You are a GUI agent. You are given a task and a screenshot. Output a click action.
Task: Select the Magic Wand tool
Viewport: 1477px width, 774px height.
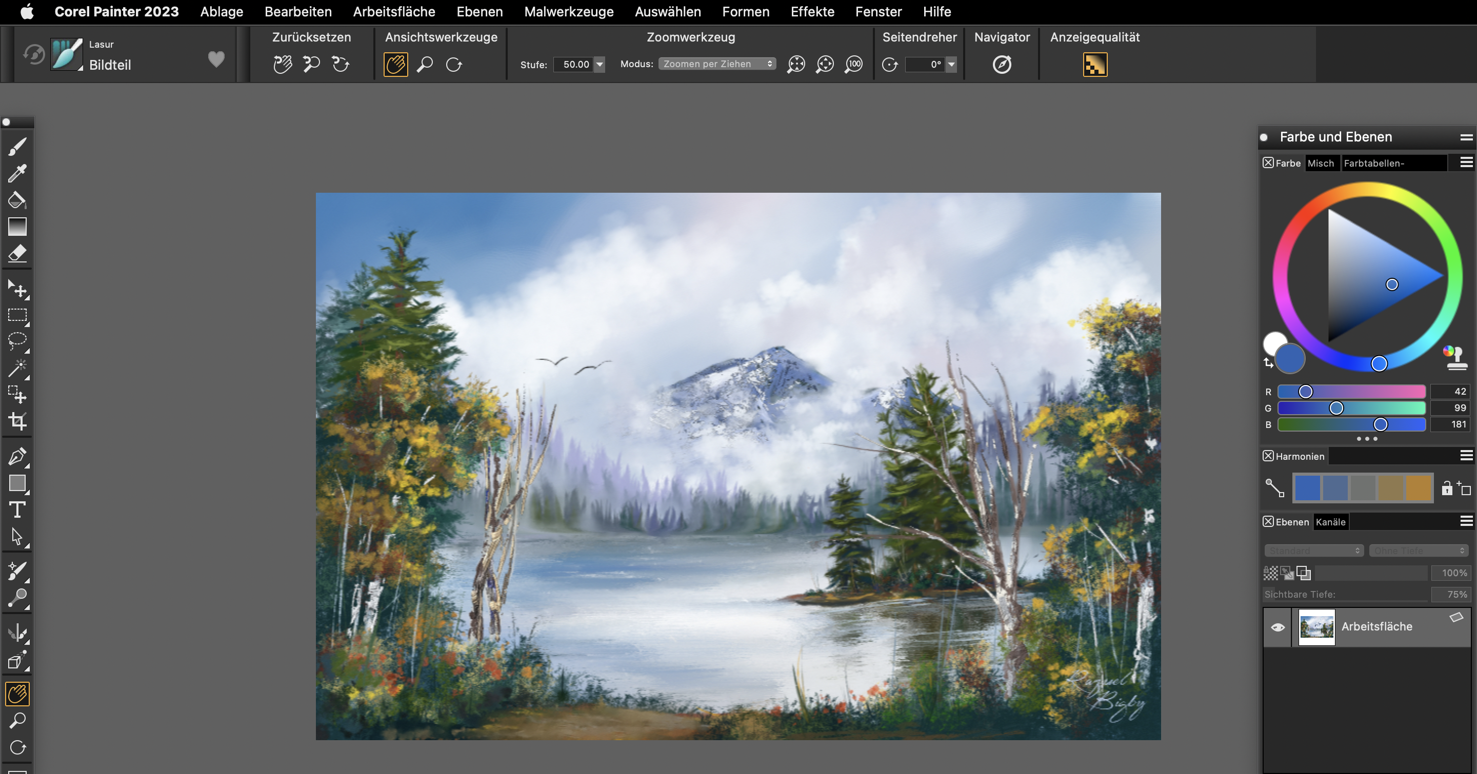click(17, 368)
